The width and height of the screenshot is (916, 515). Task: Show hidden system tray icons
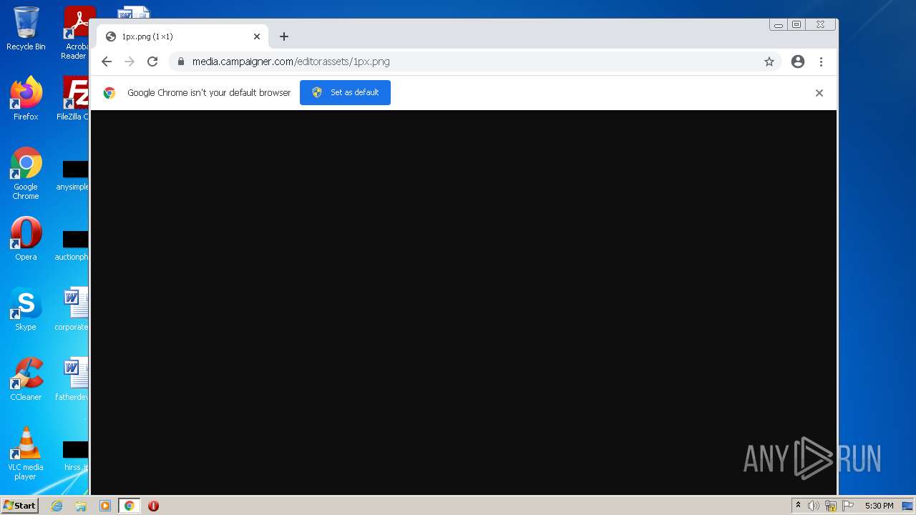click(798, 506)
